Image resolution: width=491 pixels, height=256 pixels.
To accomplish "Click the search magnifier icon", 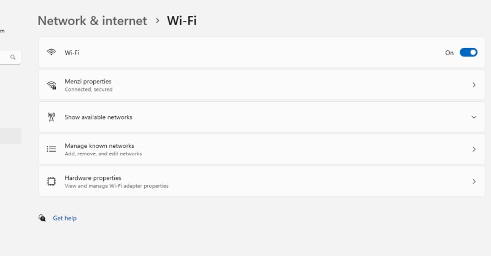I will click(x=13, y=57).
